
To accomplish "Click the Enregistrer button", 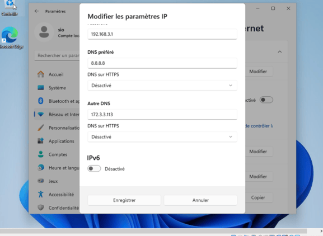I will tap(124, 200).
